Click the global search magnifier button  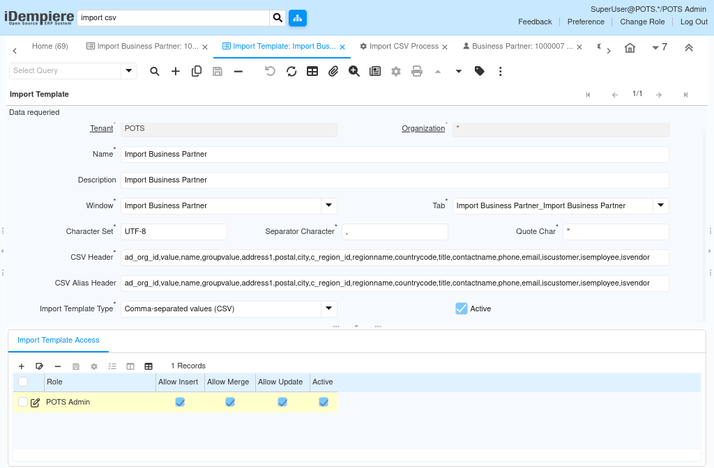(278, 17)
